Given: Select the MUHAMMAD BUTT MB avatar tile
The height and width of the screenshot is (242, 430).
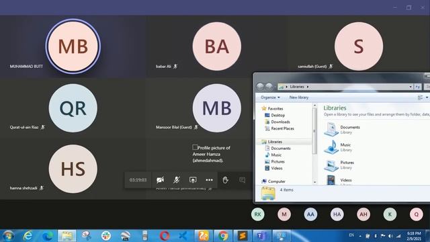Looking at the screenshot, I should (73, 46).
